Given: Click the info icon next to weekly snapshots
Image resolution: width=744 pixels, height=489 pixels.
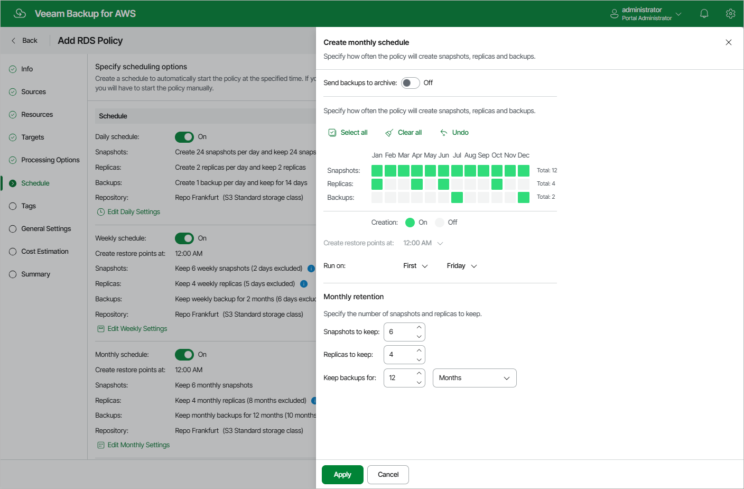Looking at the screenshot, I should (311, 269).
